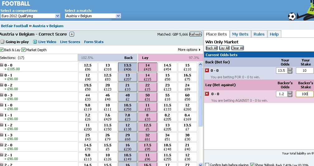314x166 pixels.
Task: Lay 2 - 0 at 17.5 £95
Action: [x=148, y=147]
